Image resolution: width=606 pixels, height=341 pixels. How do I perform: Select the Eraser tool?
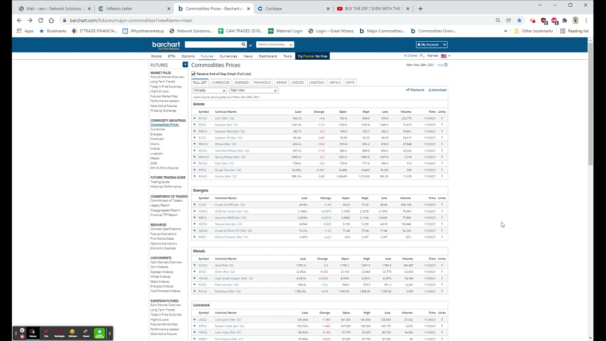click(86, 333)
